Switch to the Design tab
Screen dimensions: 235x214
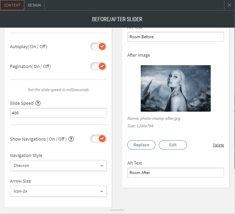click(34, 5)
